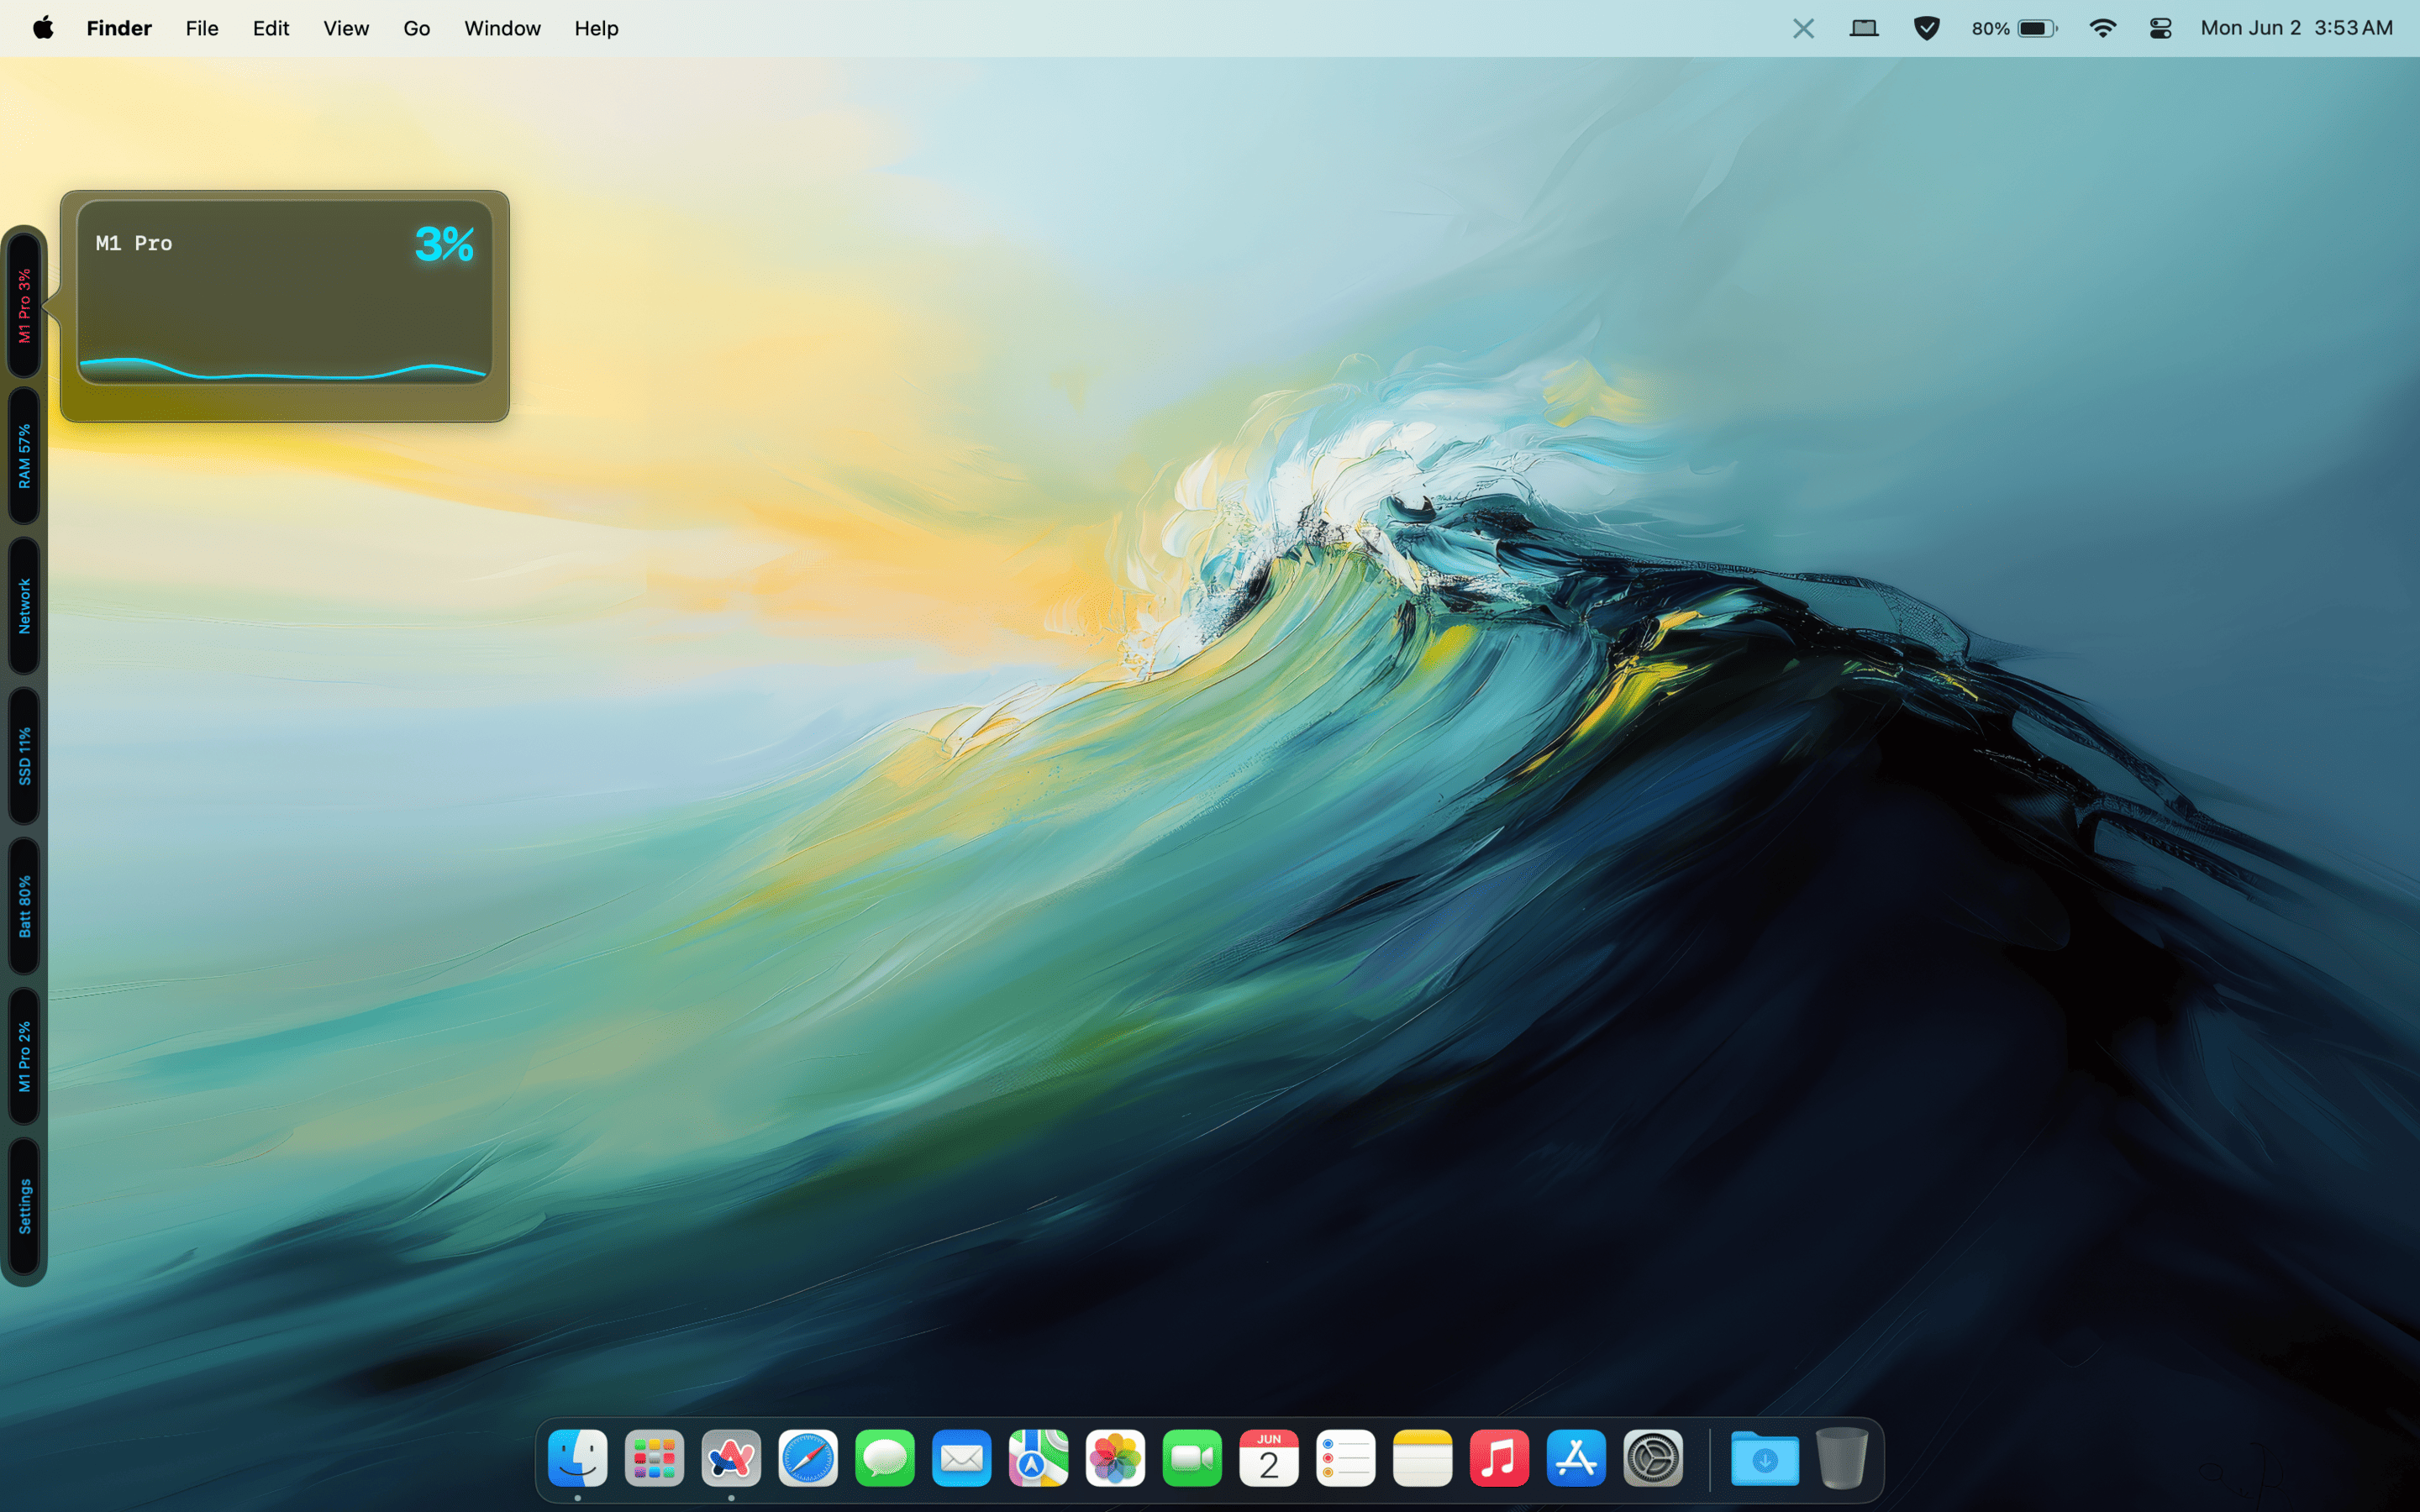
Task: Open the Apple menu
Action: pyautogui.click(x=43, y=28)
